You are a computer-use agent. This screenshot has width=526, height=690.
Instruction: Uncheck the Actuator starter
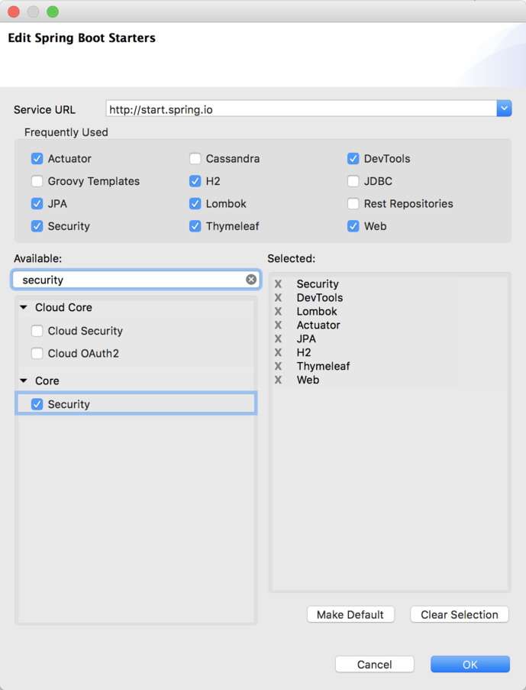tap(37, 158)
